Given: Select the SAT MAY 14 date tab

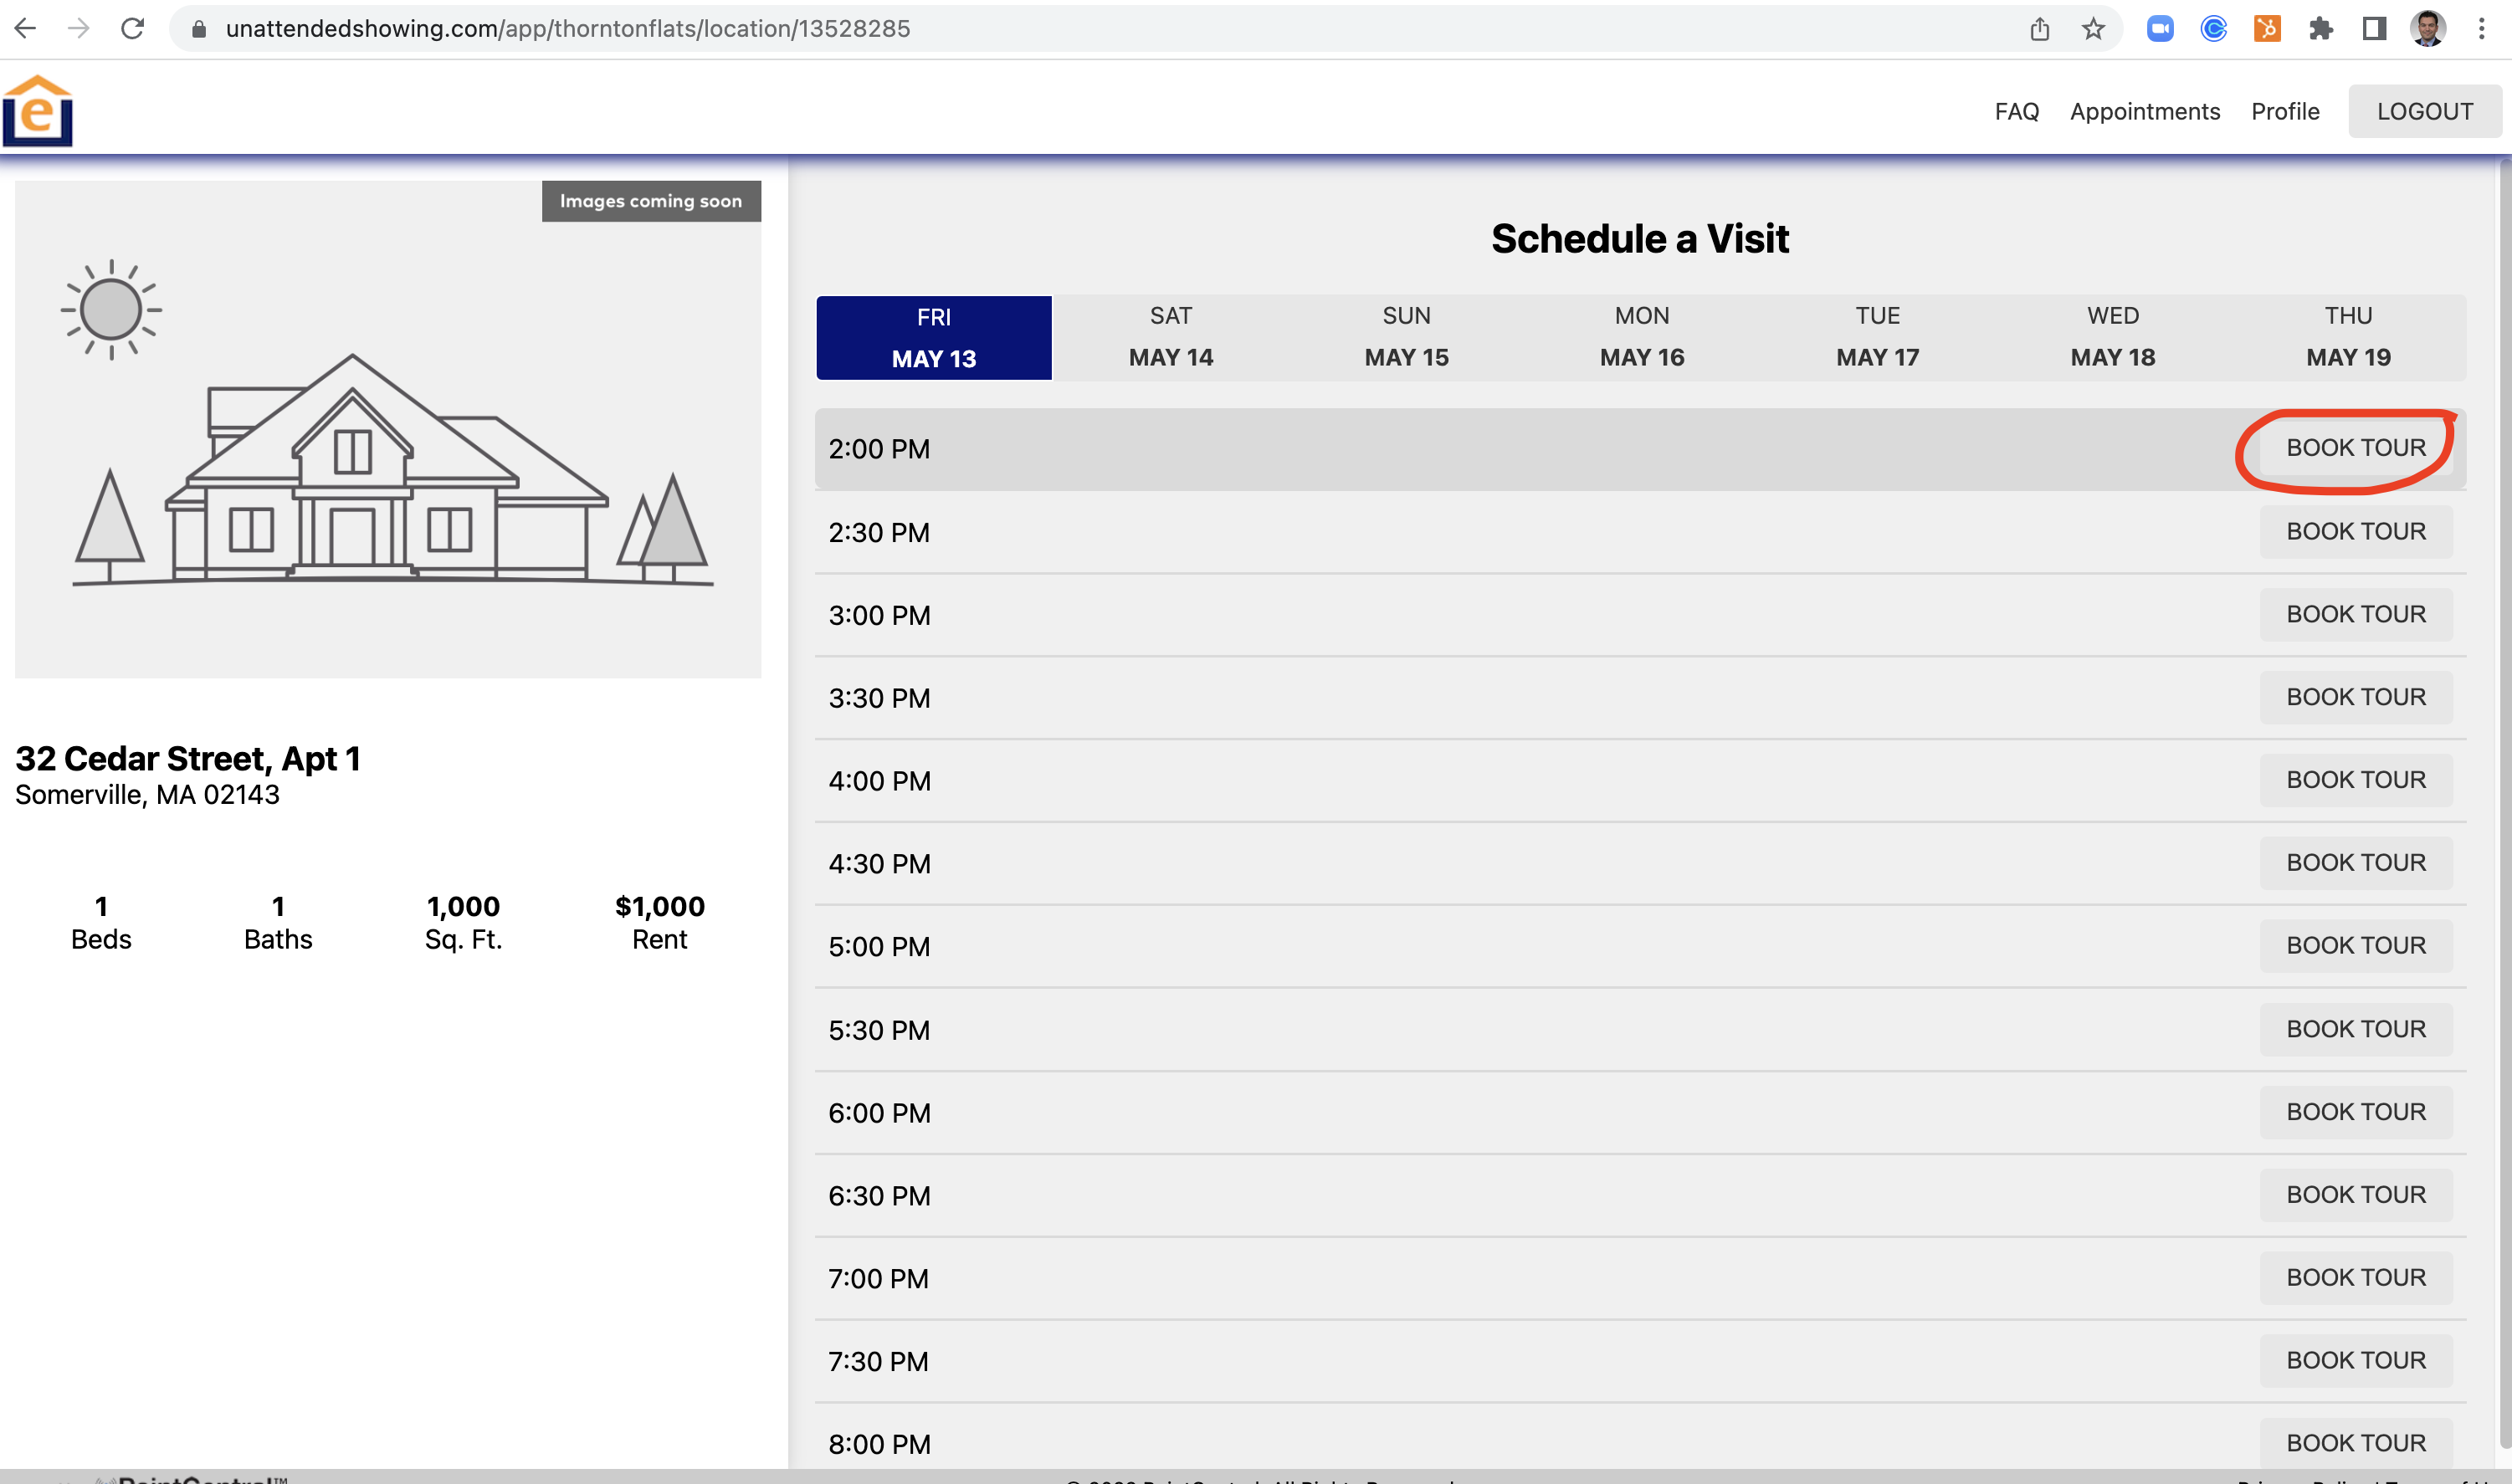Looking at the screenshot, I should [x=1170, y=337].
